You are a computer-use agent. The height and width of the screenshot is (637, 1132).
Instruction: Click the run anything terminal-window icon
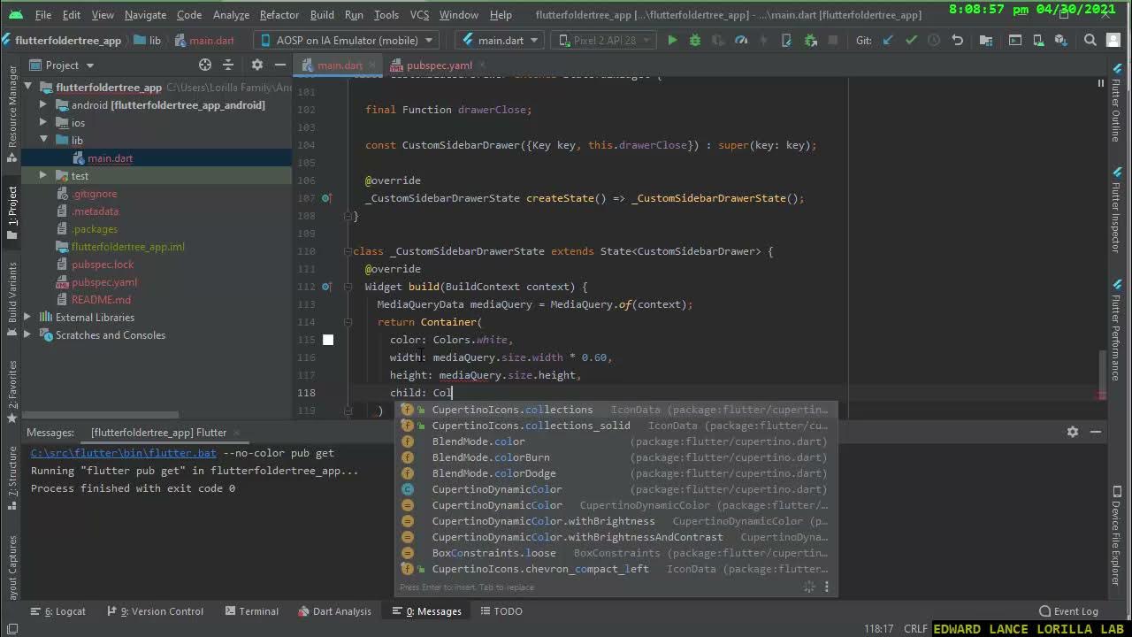pyautogui.click(x=1015, y=41)
